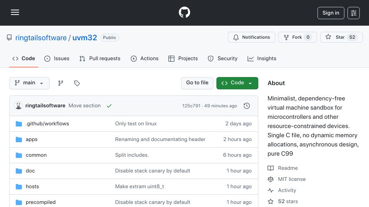This screenshot has width=369, height=207.
Task: Click the GitHub logo
Action: 184,12
